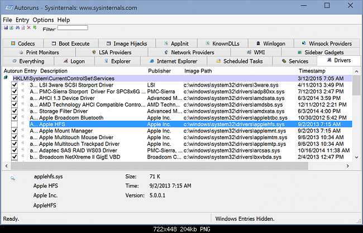Image resolution: width=363 pixels, height=233 pixels.
Task: Click the registry icon beside HKLM Services key
Action: point(6,77)
